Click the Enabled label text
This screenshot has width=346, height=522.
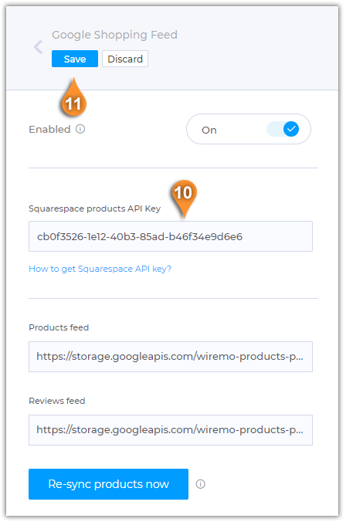coord(49,129)
